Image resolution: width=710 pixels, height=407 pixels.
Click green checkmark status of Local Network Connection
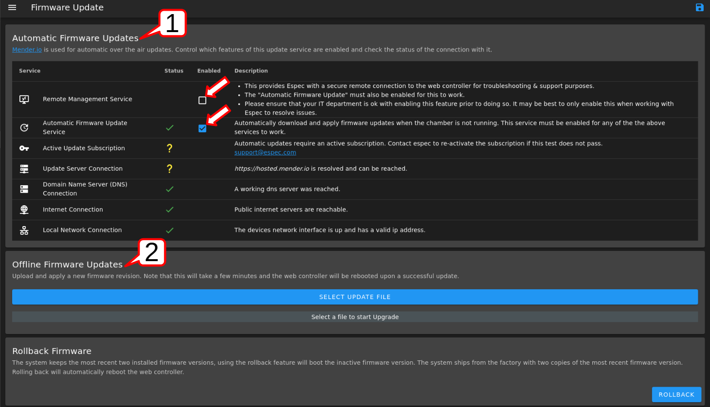pos(170,230)
